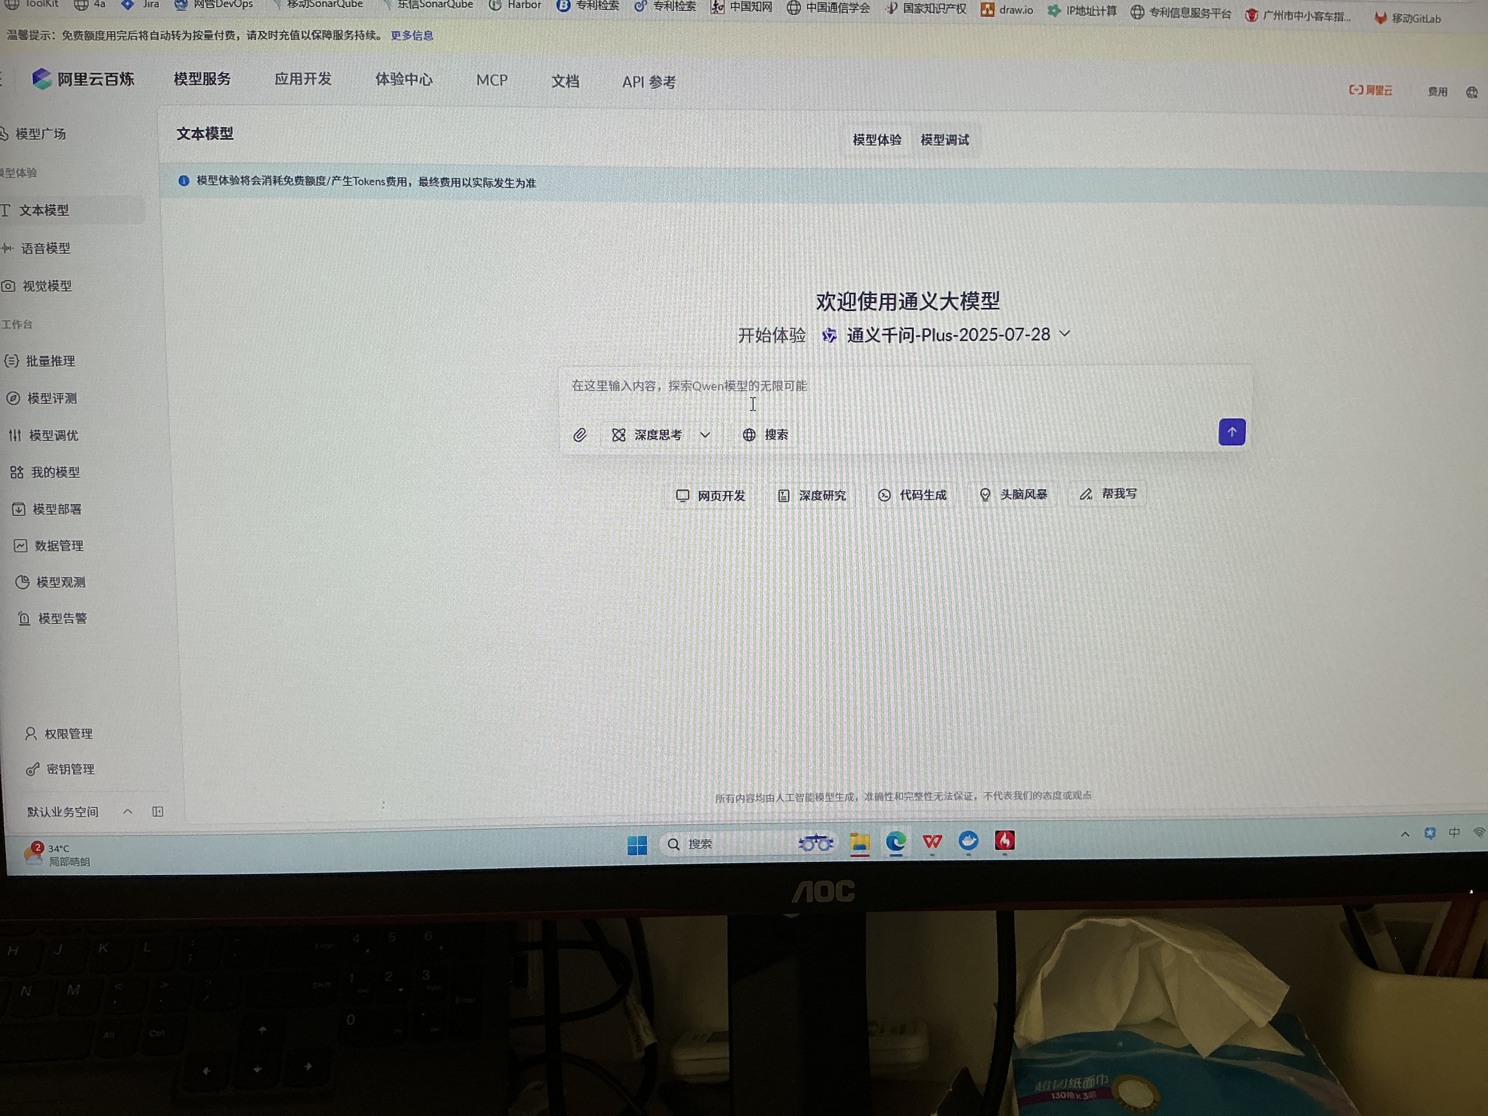Expand the 默认业务空间 workspace selector
The height and width of the screenshot is (1116, 1488).
click(x=127, y=811)
